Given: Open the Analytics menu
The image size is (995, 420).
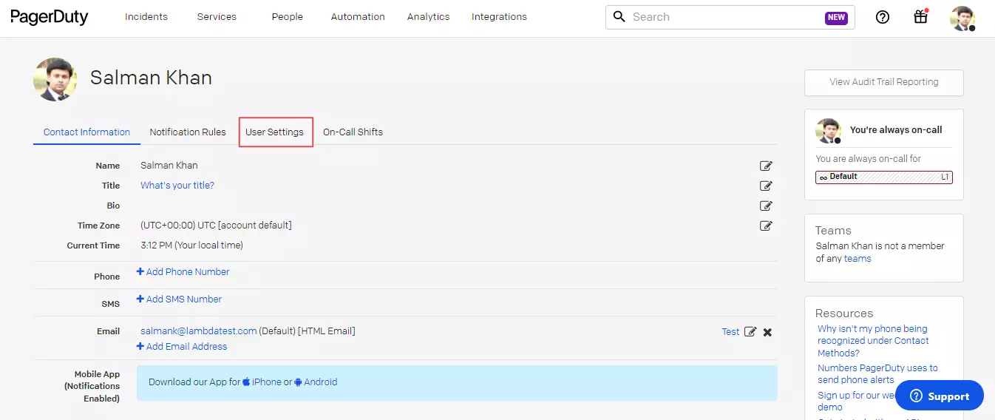Looking at the screenshot, I should click(428, 17).
